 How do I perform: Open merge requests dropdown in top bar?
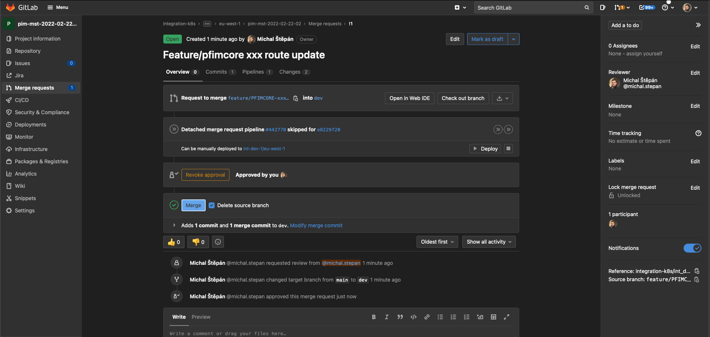622,7
